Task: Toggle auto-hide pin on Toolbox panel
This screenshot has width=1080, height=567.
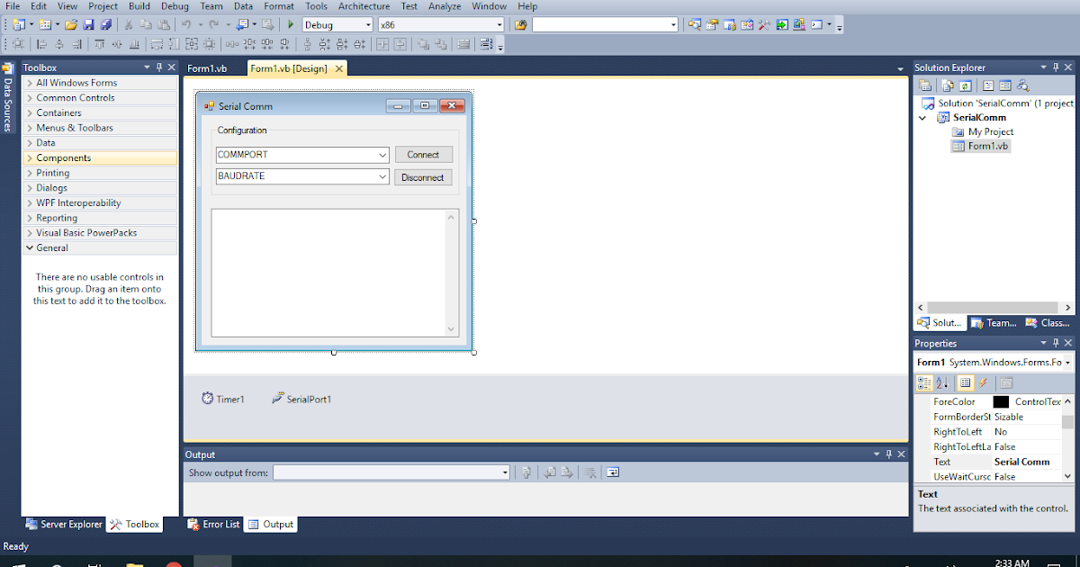Action: click(159, 67)
